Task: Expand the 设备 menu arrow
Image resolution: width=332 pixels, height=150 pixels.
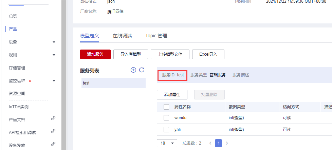Action: coord(54,42)
